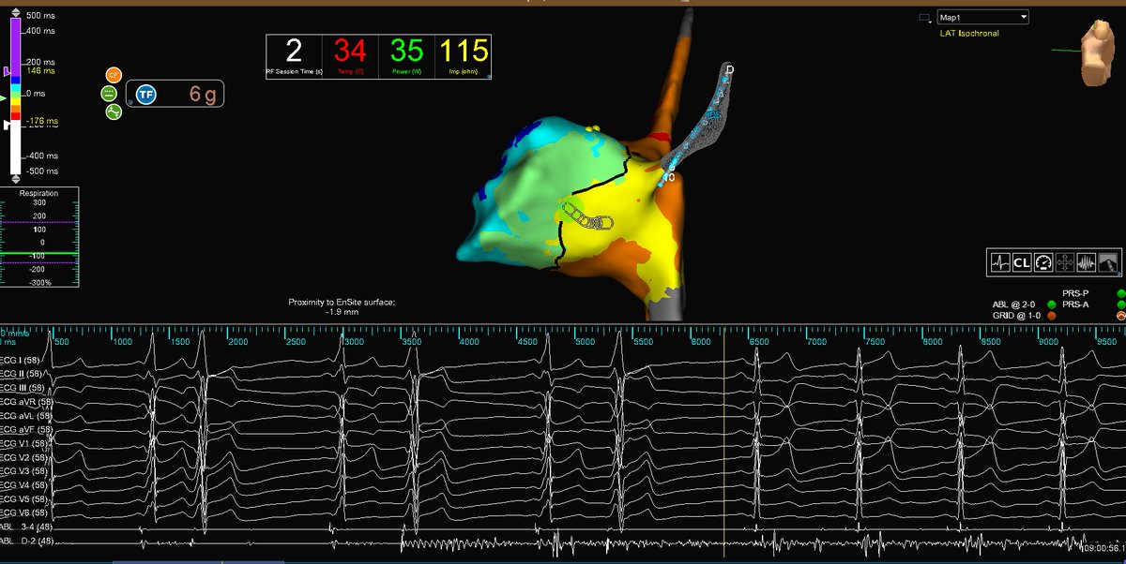Click the blue TF force badge
Image resolution: width=1126 pixels, height=564 pixels.
coord(146,95)
